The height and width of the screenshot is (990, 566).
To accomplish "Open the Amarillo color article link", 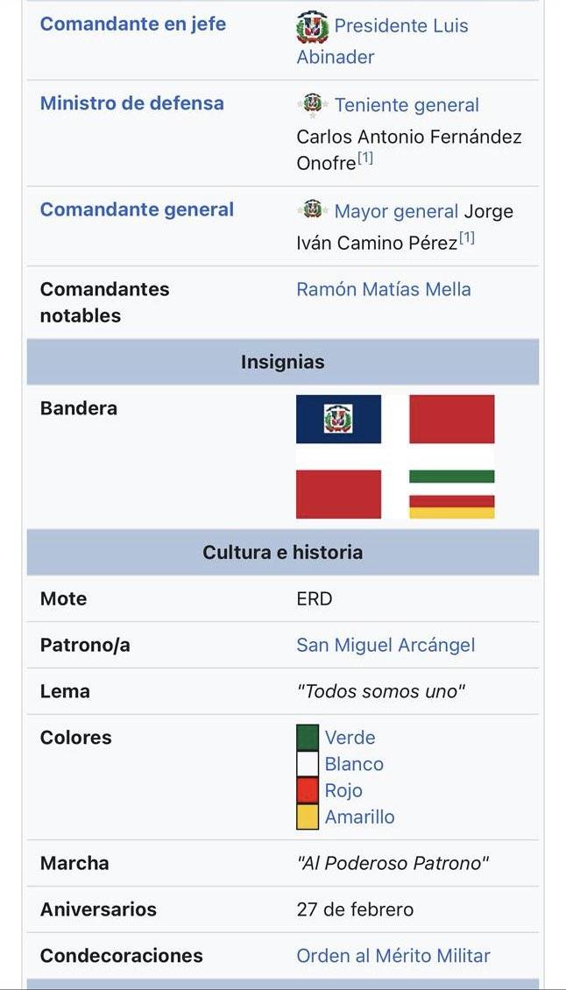I will coord(359,817).
